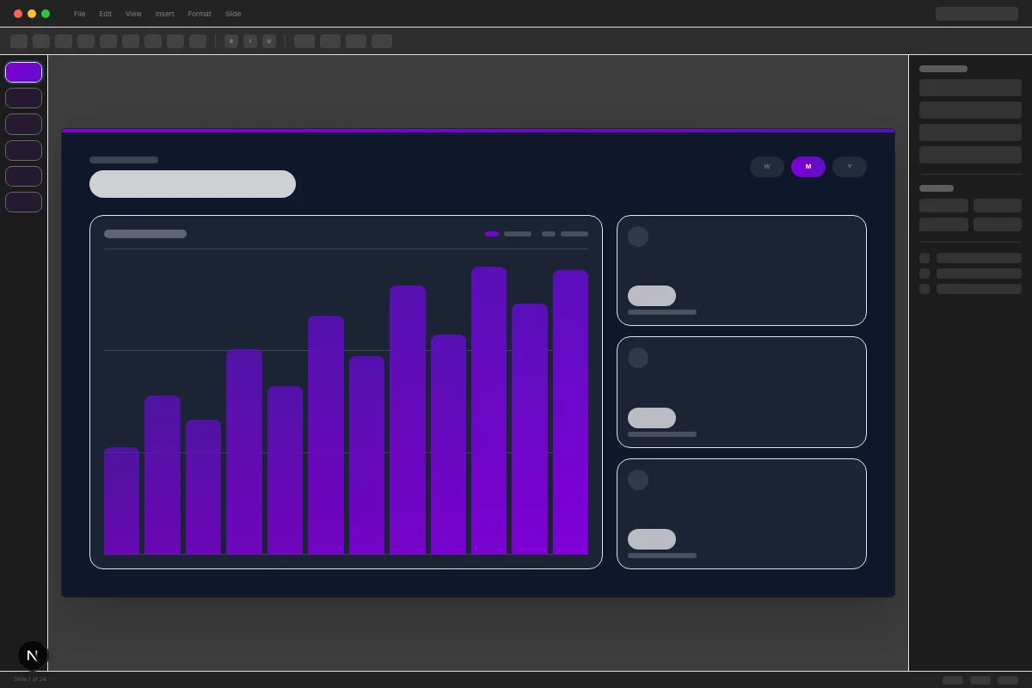Click the large white title bar on the slide
The image size is (1032, 688).
193,184
